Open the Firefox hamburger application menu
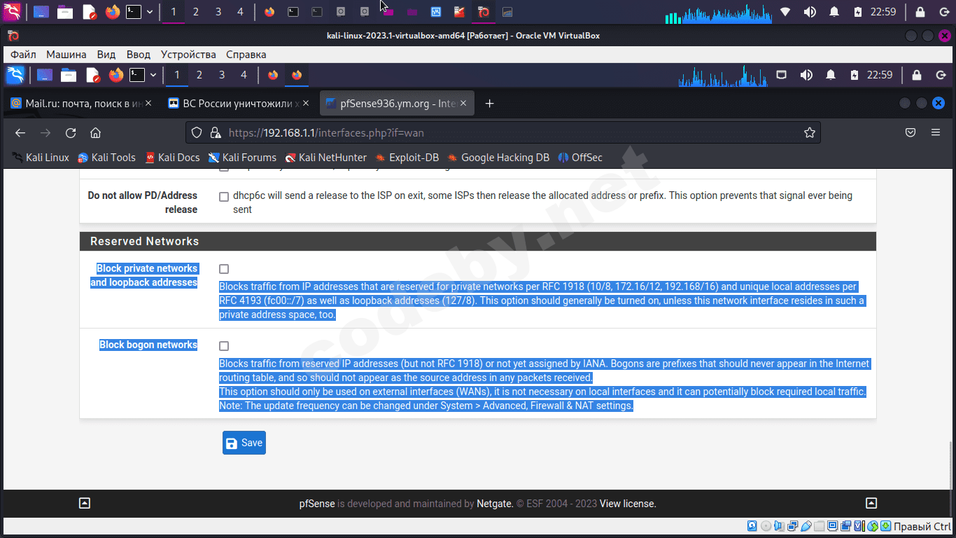 936,133
